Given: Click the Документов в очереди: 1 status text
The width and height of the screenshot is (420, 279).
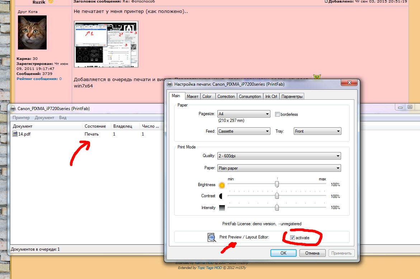Looking at the screenshot, I should 36,249.
